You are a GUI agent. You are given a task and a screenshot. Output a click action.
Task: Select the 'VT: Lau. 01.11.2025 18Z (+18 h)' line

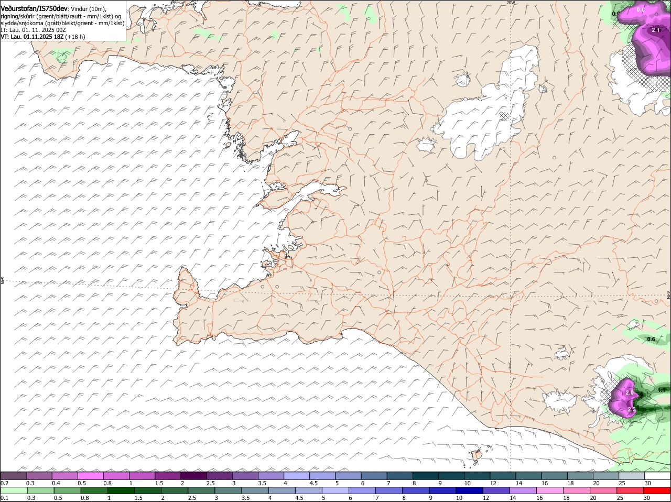pyautogui.click(x=42, y=37)
